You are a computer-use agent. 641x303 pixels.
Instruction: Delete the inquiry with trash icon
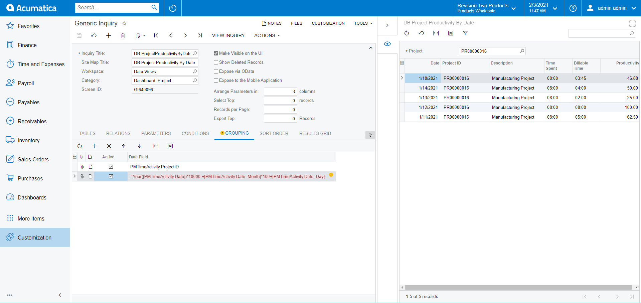click(123, 35)
